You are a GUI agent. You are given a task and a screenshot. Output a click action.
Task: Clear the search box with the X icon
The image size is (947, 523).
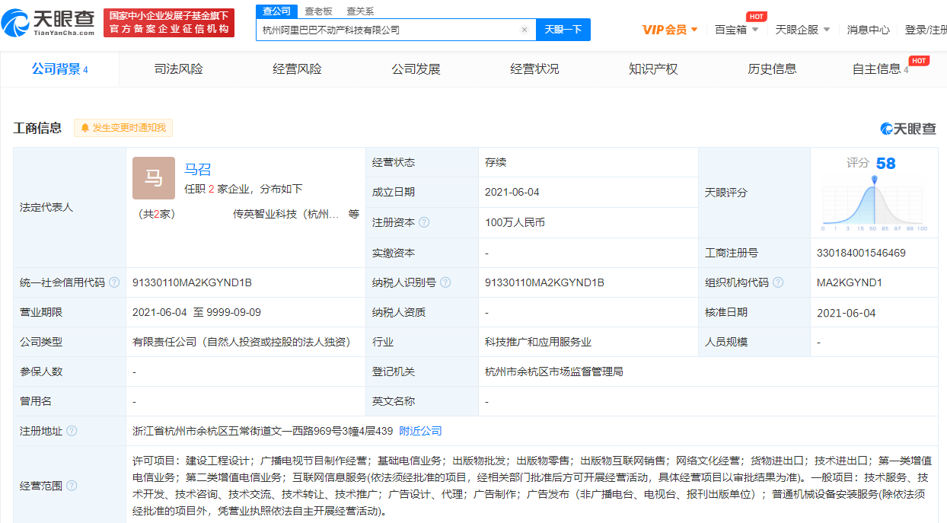pos(524,30)
